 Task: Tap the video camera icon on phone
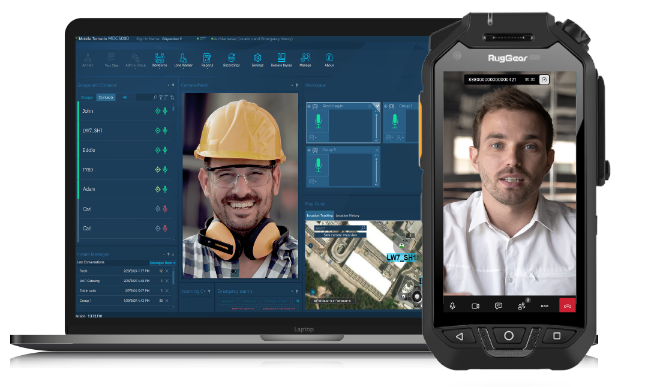pyautogui.click(x=475, y=306)
